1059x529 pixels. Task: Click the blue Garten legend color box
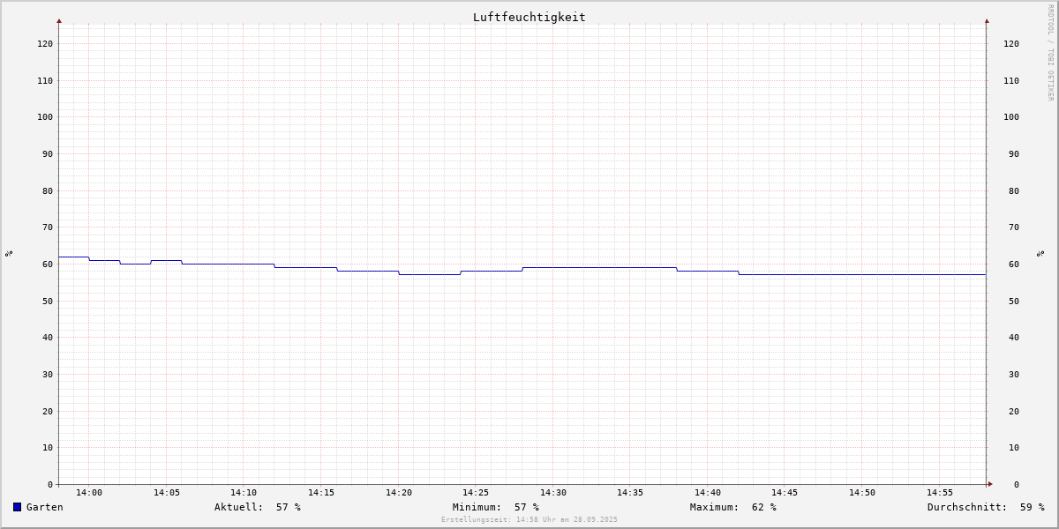[17, 507]
